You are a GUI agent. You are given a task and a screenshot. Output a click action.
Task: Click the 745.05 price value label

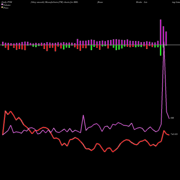point(174,134)
